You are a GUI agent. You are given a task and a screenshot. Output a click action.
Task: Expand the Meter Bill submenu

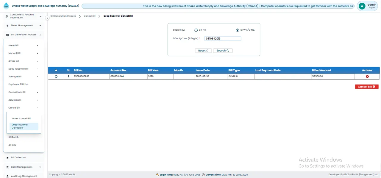coord(38,46)
